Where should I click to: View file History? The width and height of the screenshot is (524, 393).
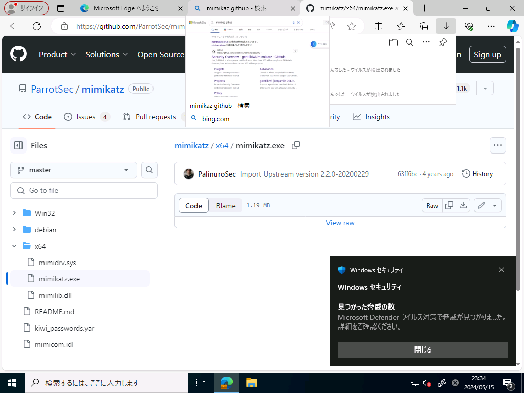click(x=477, y=174)
